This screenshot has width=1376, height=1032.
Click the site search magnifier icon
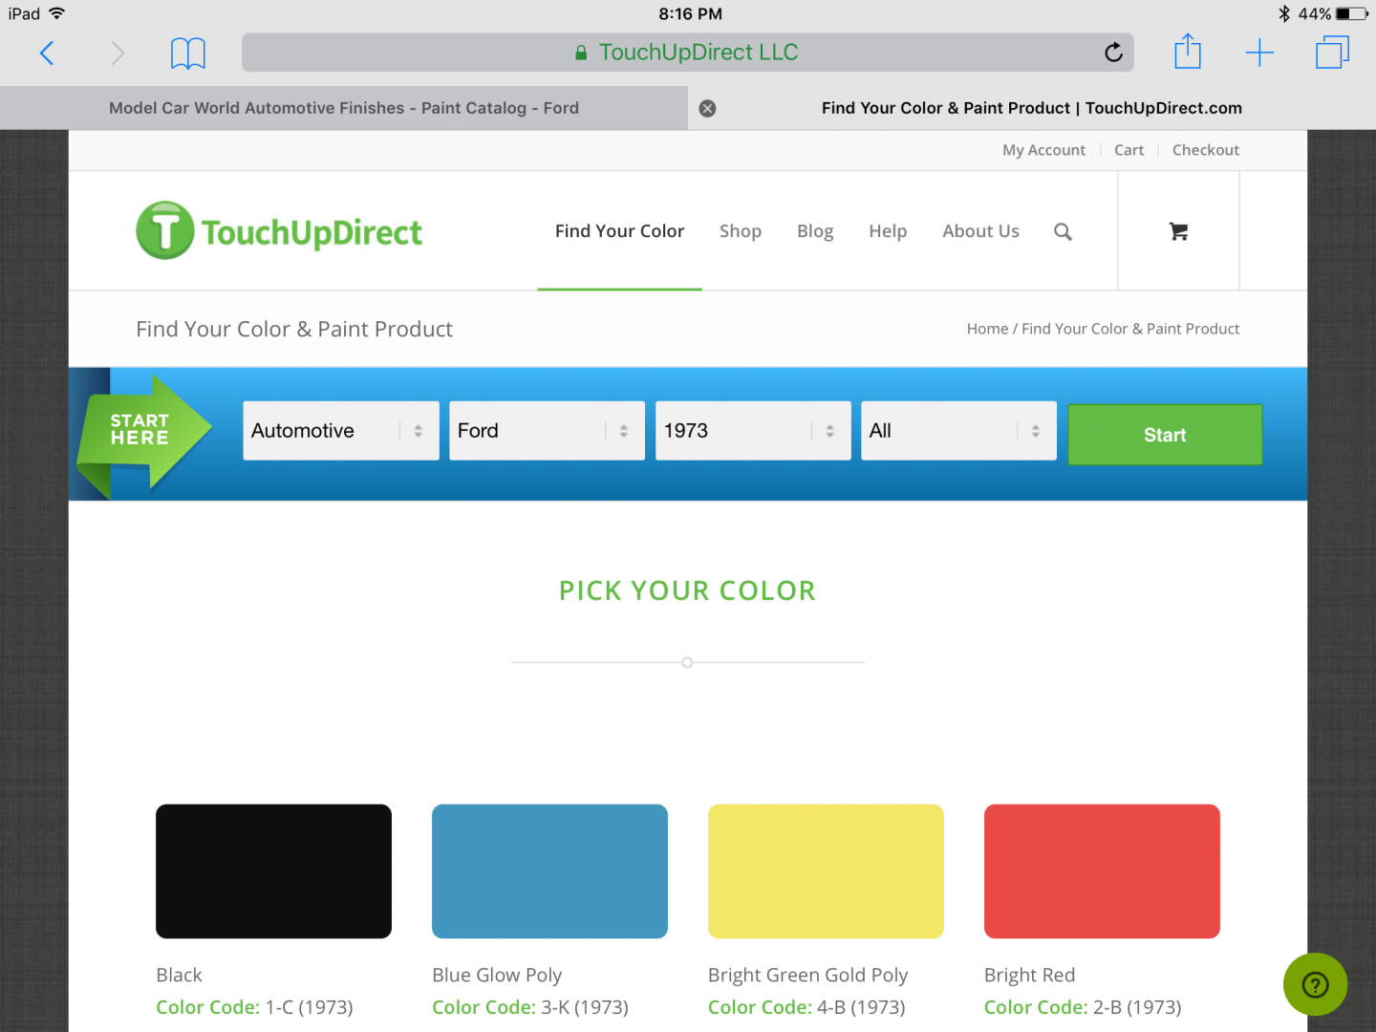click(x=1063, y=231)
